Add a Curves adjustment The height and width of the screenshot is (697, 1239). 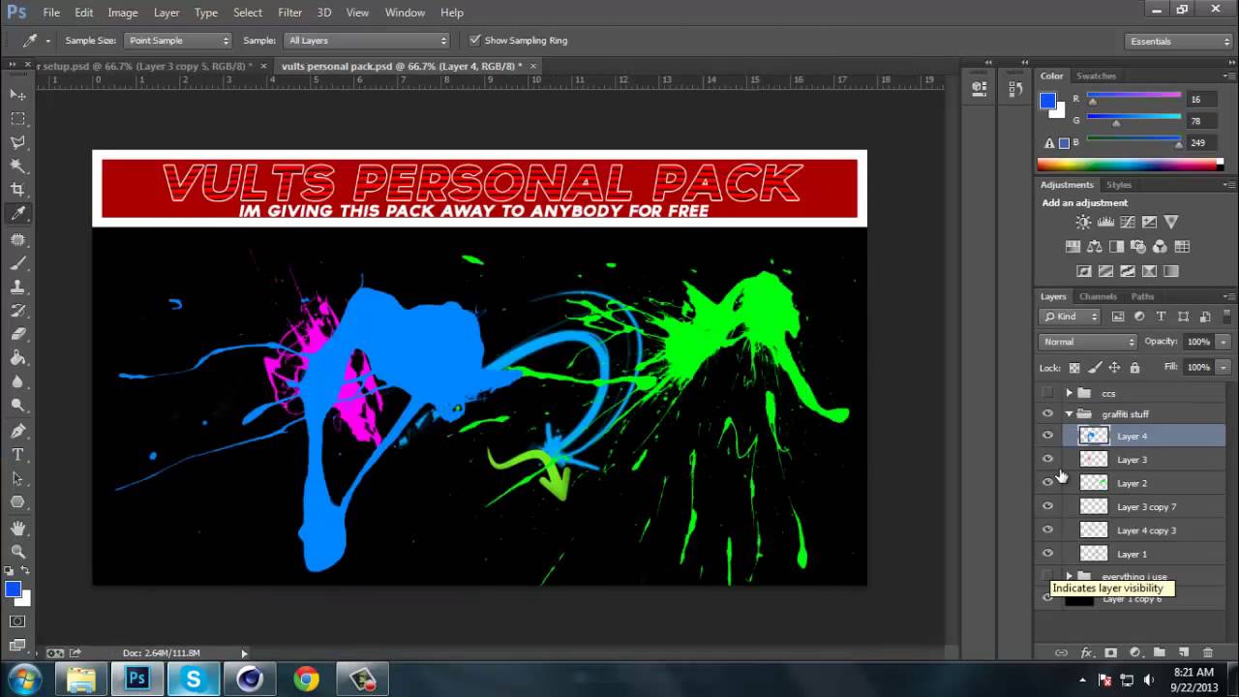pyautogui.click(x=1128, y=223)
